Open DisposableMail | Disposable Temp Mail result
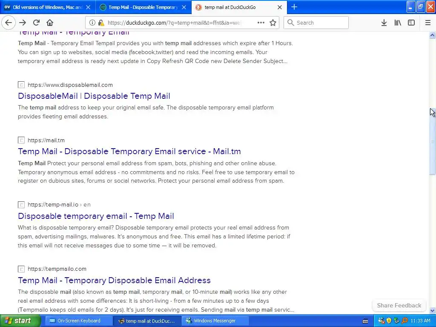Screen dimensions: 436x327 [94, 96]
